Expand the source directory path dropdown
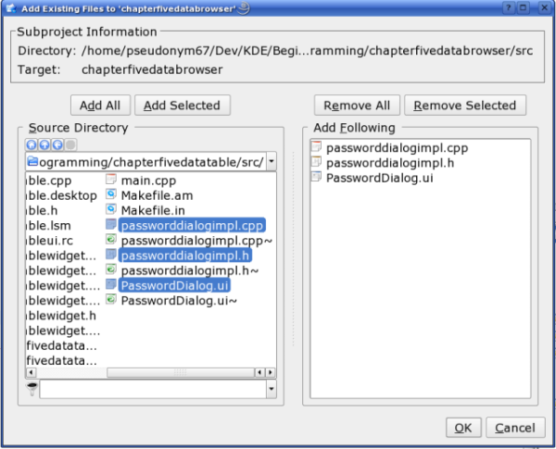556x449 pixels. 272,161
